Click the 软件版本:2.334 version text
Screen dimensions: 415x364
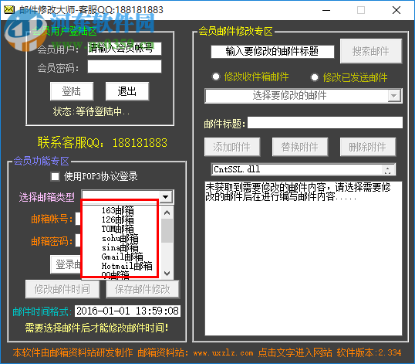coord(369,352)
